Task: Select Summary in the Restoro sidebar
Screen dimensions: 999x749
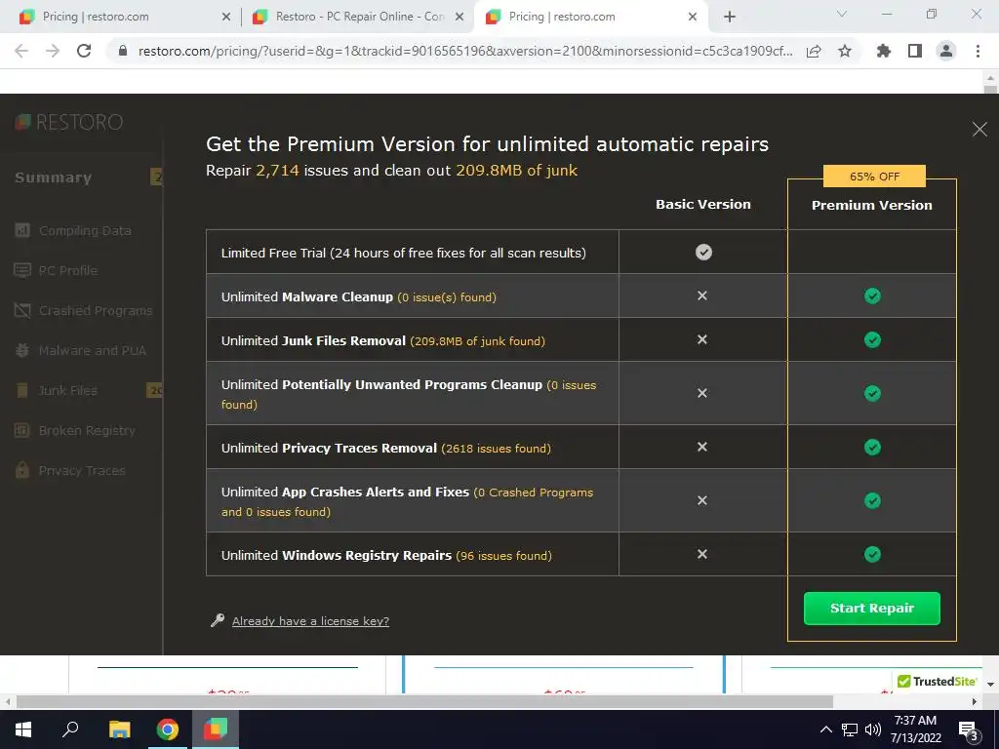Action: click(54, 177)
